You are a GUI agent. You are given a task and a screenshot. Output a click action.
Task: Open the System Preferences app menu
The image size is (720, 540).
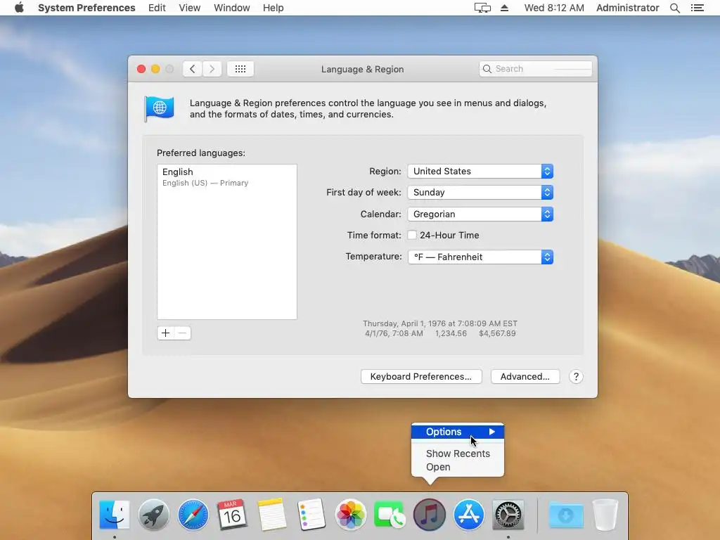(x=86, y=8)
